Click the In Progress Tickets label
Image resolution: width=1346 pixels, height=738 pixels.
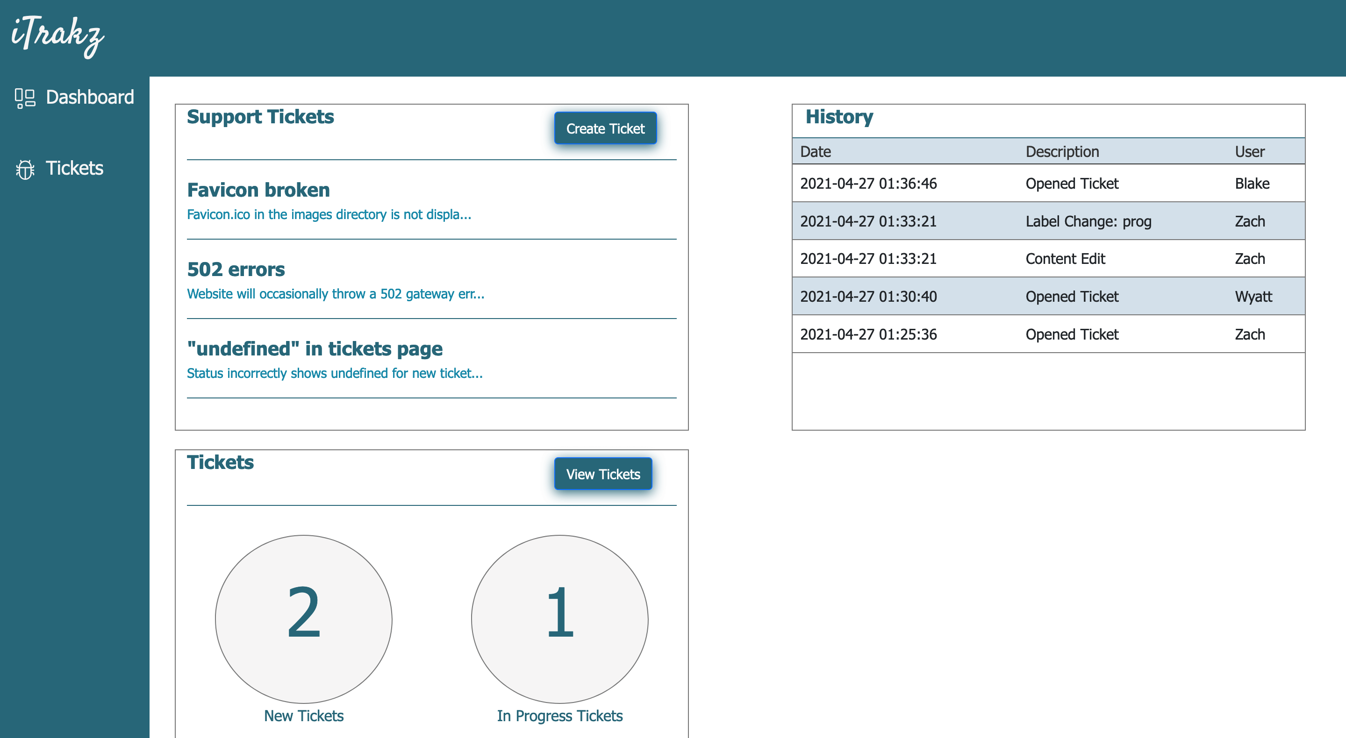[559, 716]
